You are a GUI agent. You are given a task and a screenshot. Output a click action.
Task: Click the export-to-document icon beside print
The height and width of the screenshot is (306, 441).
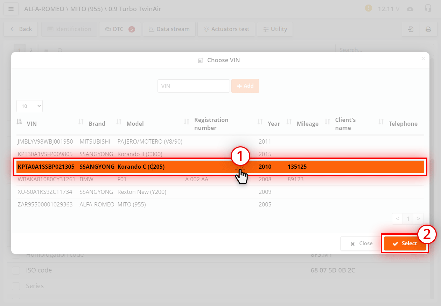[x=411, y=29]
